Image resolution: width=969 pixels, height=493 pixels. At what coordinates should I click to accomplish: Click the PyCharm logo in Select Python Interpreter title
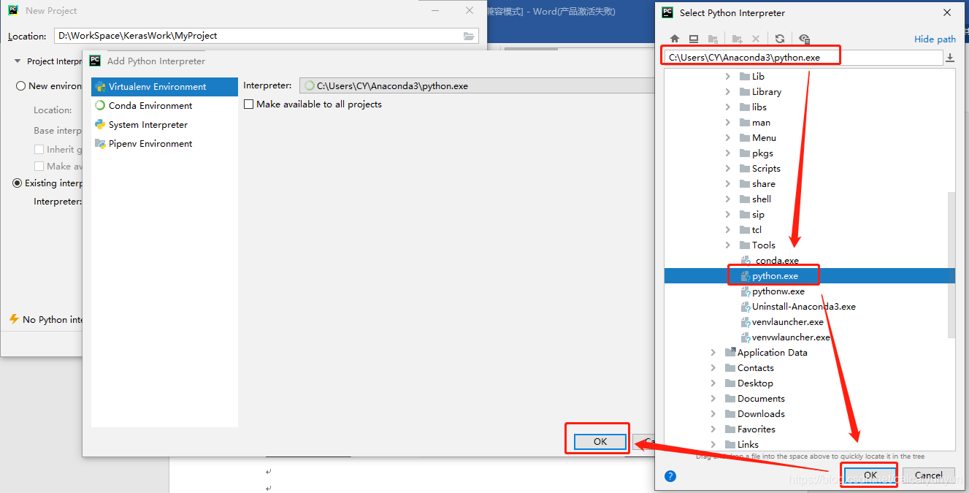[x=667, y=12]
